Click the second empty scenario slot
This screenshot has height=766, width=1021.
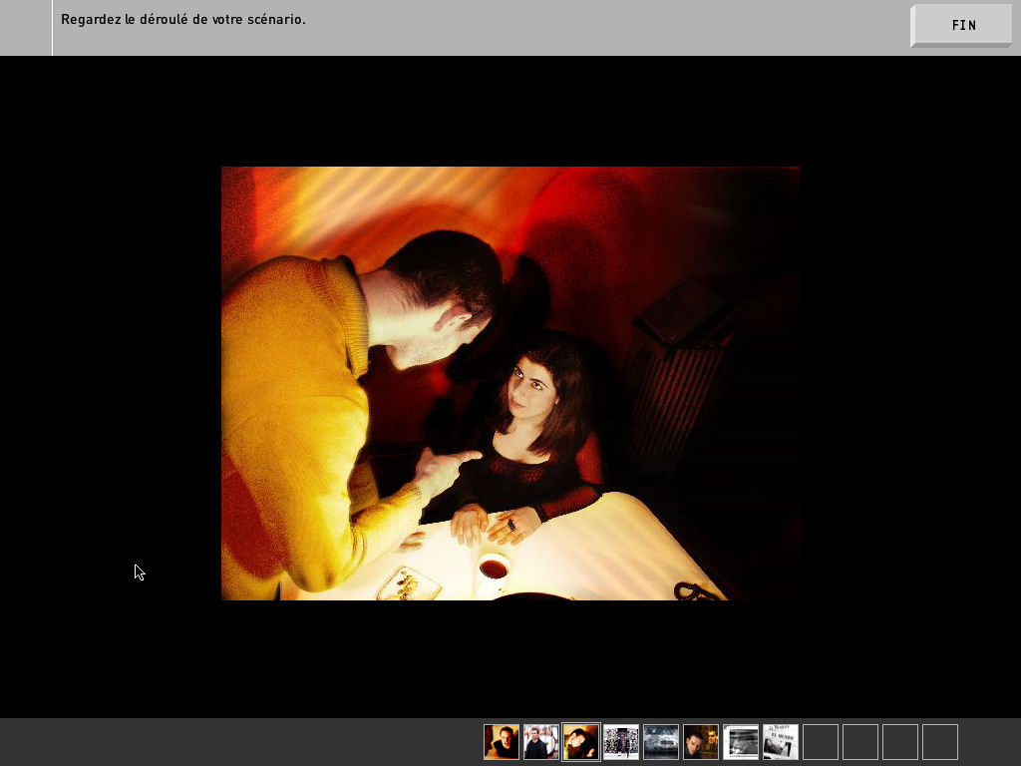[860, 742]
